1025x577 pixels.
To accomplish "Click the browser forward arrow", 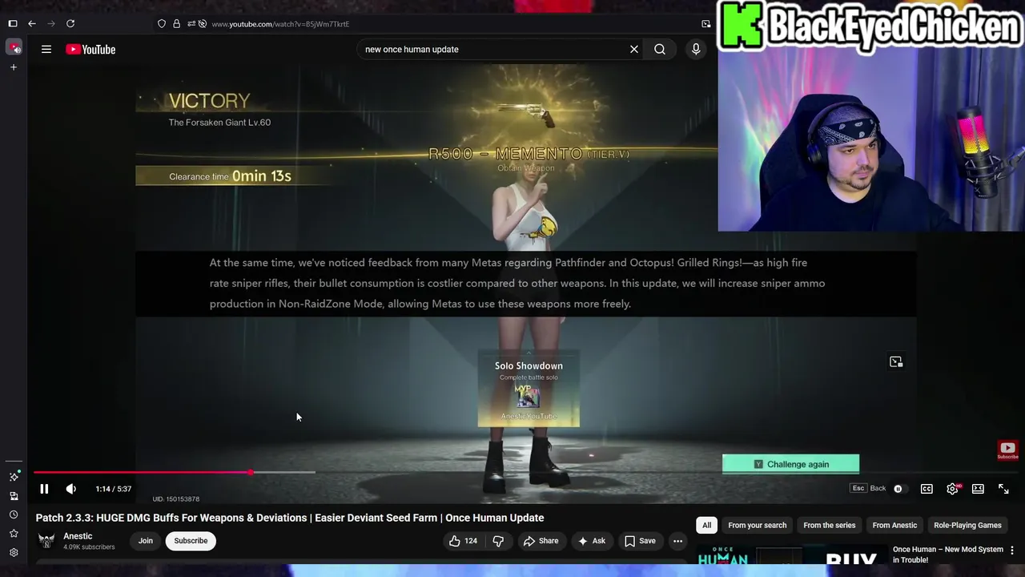I will [x=51, y=24].
